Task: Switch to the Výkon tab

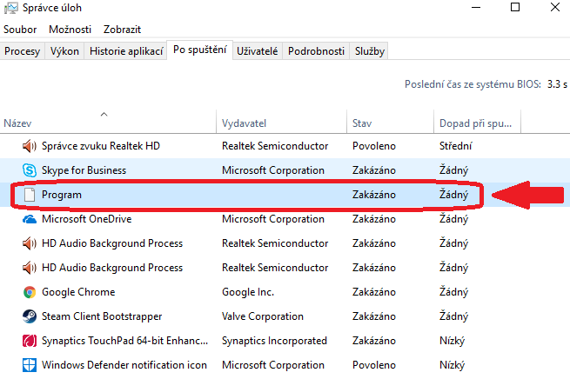Action: [x=64, y=51]
